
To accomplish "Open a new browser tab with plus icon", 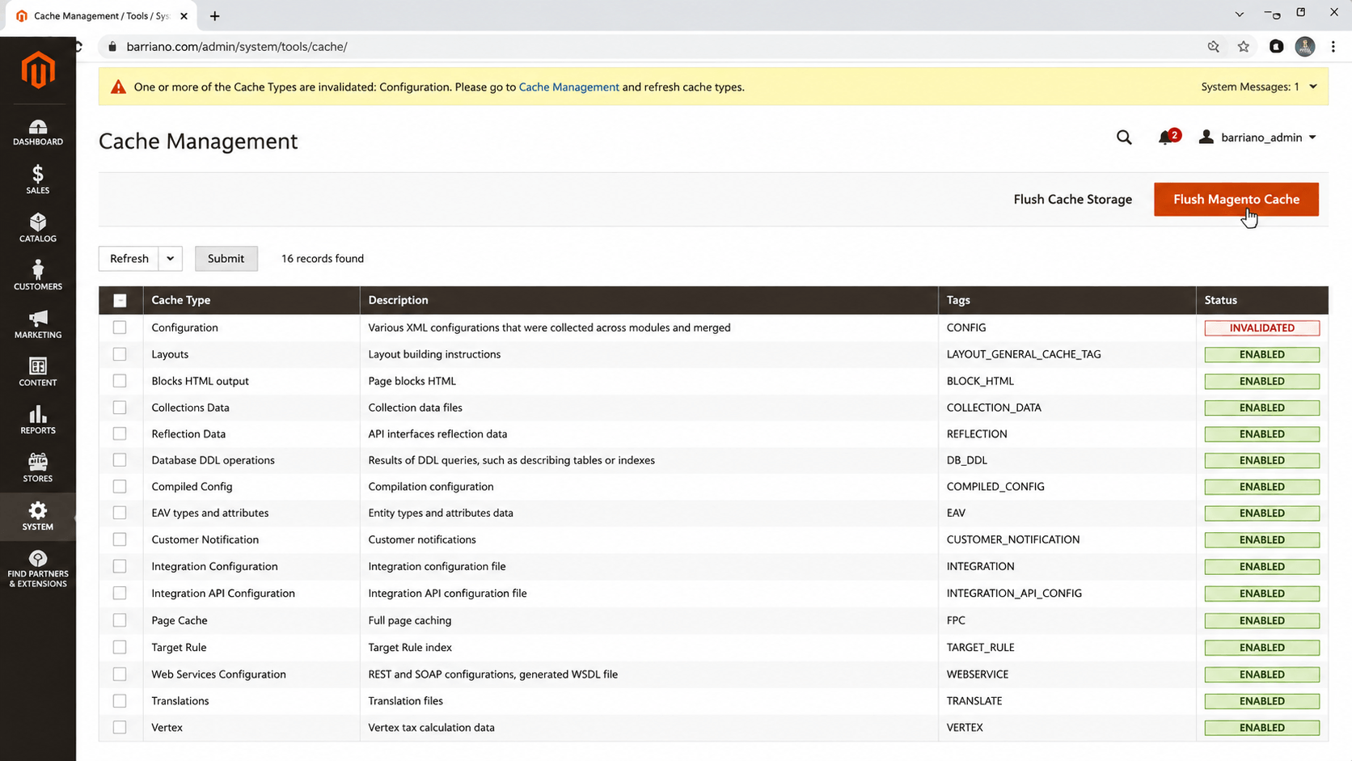I will pos(215,16).
